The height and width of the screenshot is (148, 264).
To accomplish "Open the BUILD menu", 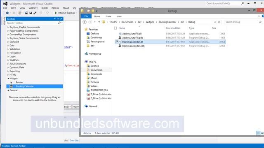I will [x=45, y=8].
